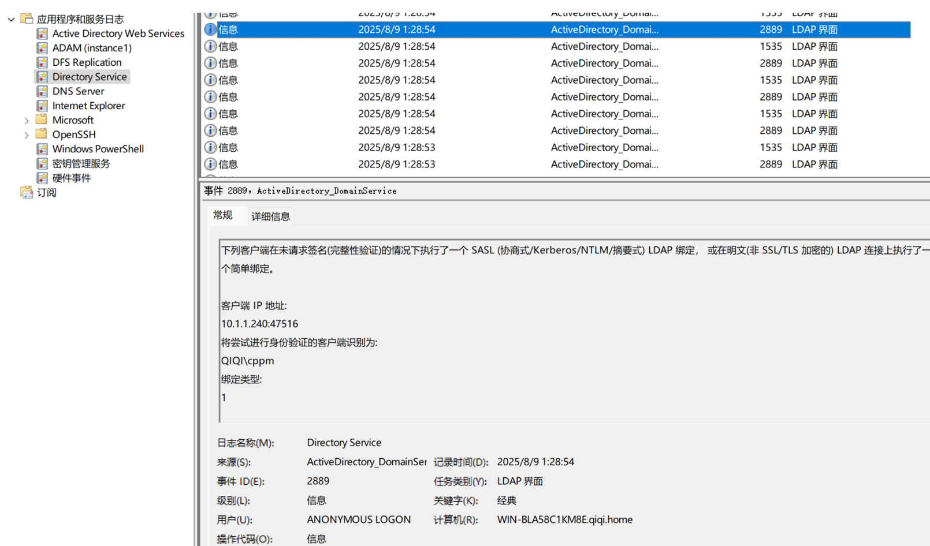The height and width of the screenshot is (546, 930).
Task: Click the ADAM (instance1) log icon
Action: pyautogui.click(x=42, y=48)
